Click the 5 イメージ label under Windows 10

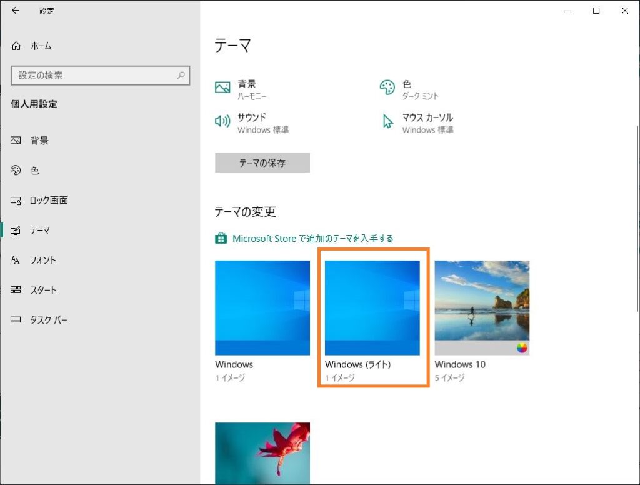tap(449, 377)
